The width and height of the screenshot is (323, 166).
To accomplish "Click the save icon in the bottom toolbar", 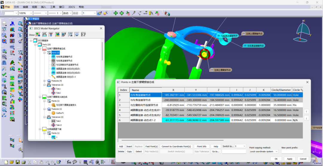I will [x=18, y=162].
